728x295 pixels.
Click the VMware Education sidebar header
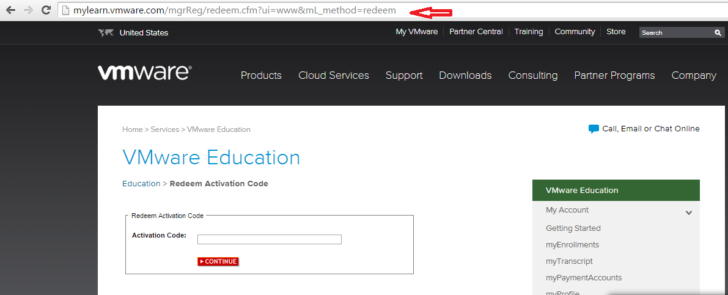pyautogui.click(x=616, y=190)
